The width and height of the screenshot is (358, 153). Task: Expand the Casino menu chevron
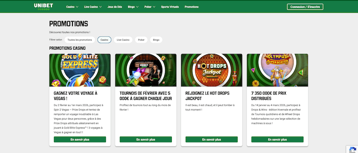(77, 7)
